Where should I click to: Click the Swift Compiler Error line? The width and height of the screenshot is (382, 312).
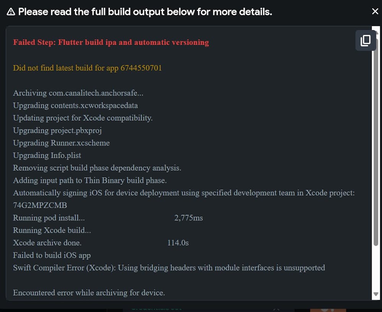(169, 268)
